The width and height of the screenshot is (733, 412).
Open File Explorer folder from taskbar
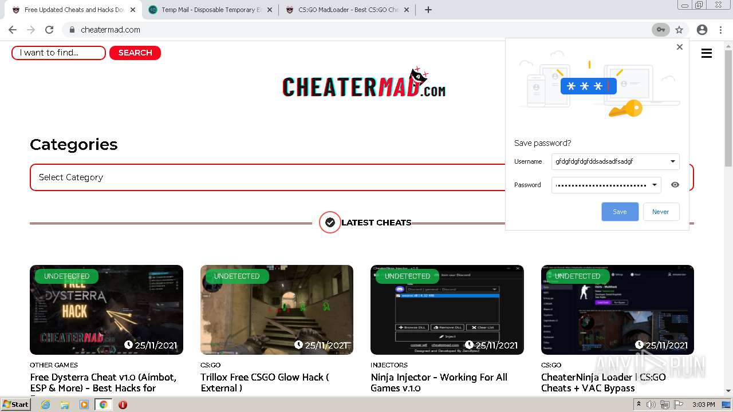[65, 405]
